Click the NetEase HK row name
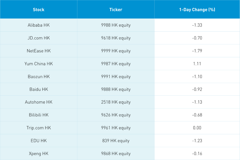The width and height of the screenshot is (240, 160). (x=39, y=51)
